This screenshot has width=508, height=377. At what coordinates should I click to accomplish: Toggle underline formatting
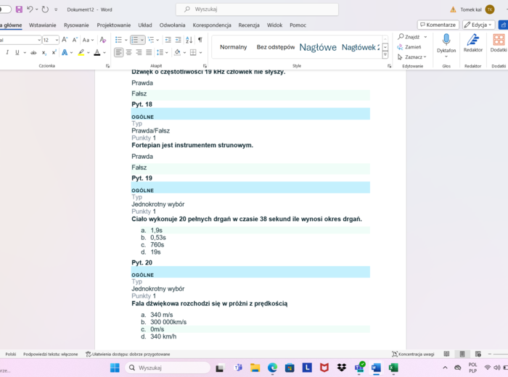click(x=17, y=52)
